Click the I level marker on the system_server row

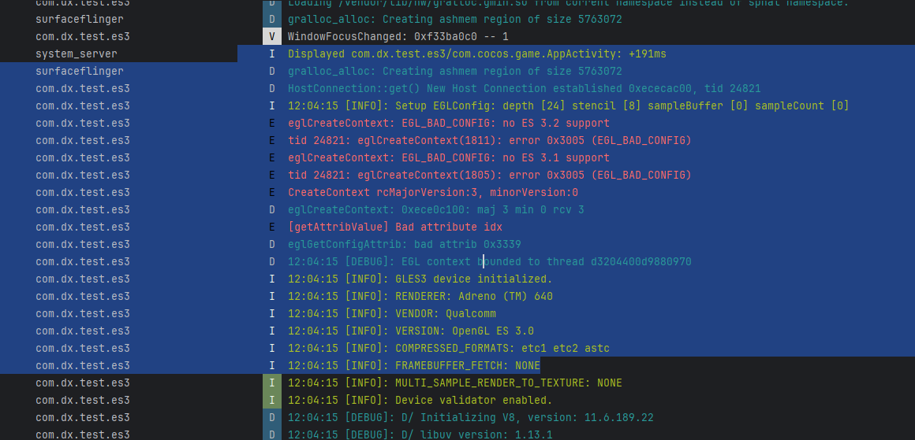pyautogui.click(x=271, y=54)
